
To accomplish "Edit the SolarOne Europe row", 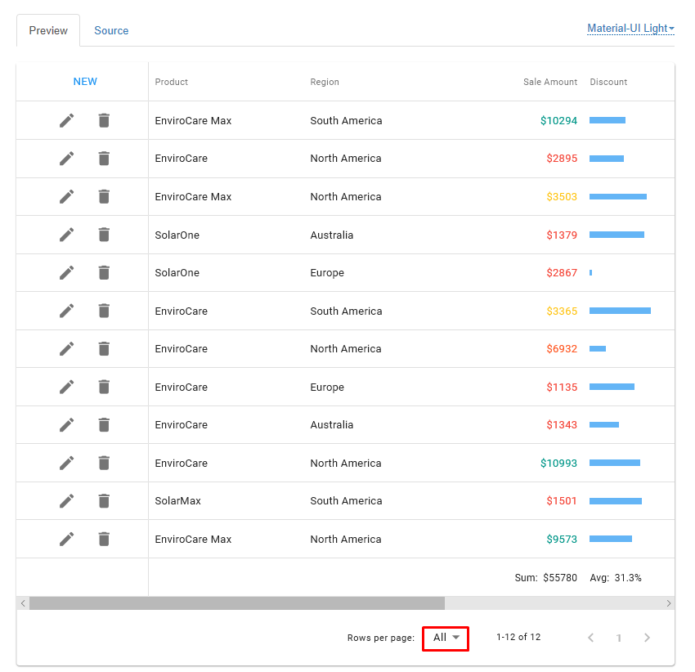I will tap(66, 272).
